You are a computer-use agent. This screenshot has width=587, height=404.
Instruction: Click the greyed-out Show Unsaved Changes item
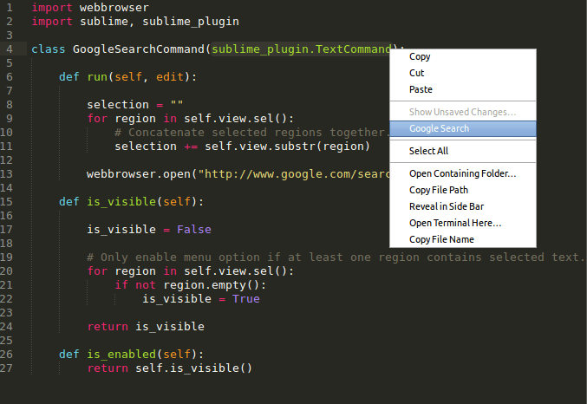point(462,112)
